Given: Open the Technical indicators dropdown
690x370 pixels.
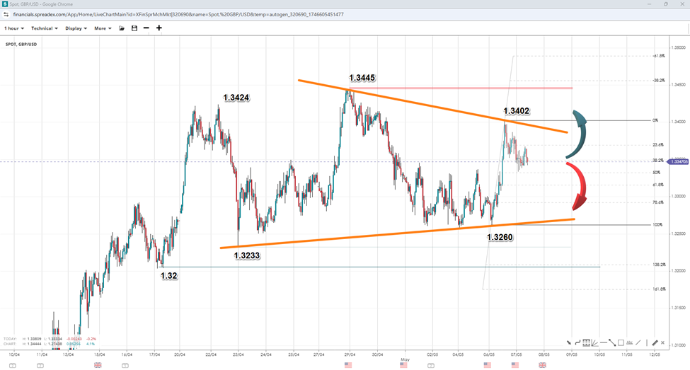Looking at the screenshot, I should click(45, 28).
